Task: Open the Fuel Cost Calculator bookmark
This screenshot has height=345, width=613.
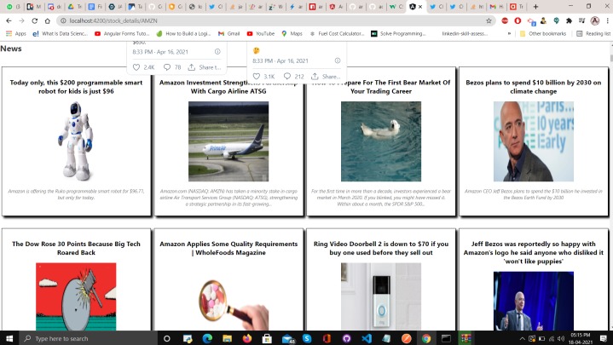Action: click(337, 33)
